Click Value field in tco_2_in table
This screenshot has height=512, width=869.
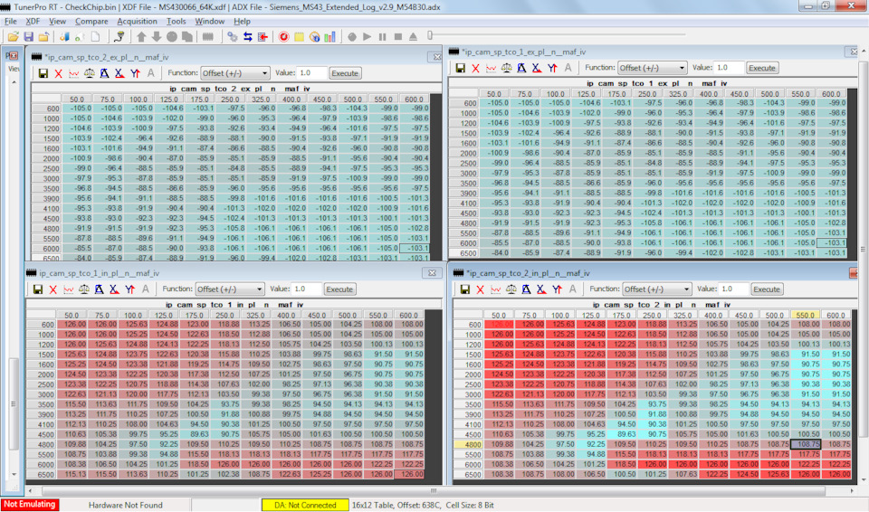coord(734,289)
